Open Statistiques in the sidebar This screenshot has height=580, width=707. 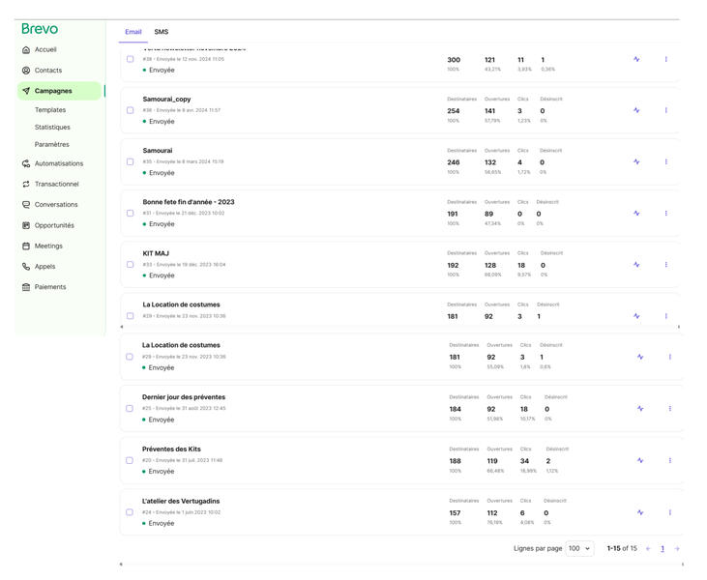coord(52,128)
